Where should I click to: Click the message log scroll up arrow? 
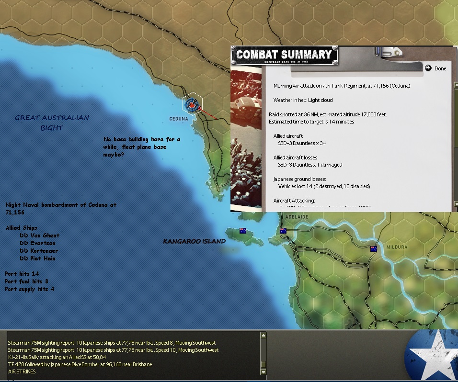point(263,336)
